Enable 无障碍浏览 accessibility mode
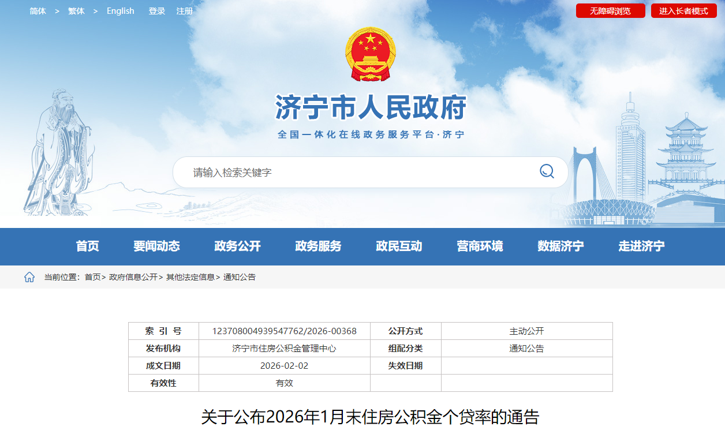 coord(610,11)
